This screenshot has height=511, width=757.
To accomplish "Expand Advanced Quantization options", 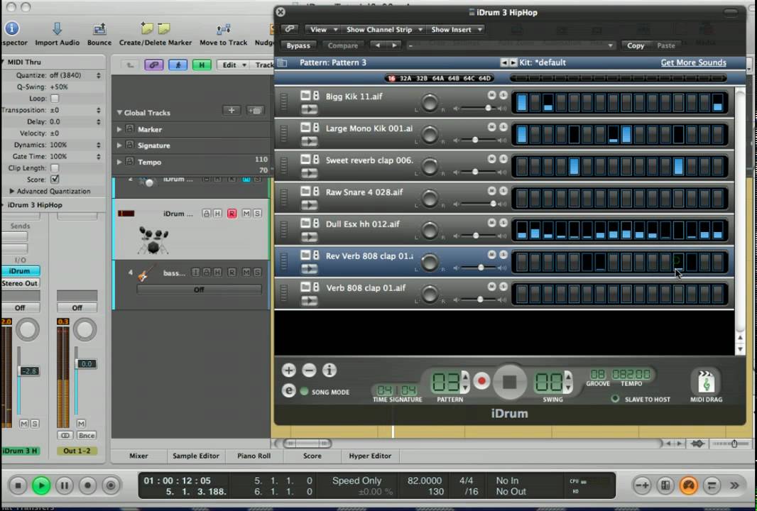I will [x=12, y=191].
